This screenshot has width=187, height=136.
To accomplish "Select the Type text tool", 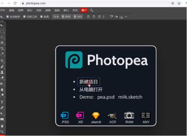I will coord(2,102).
